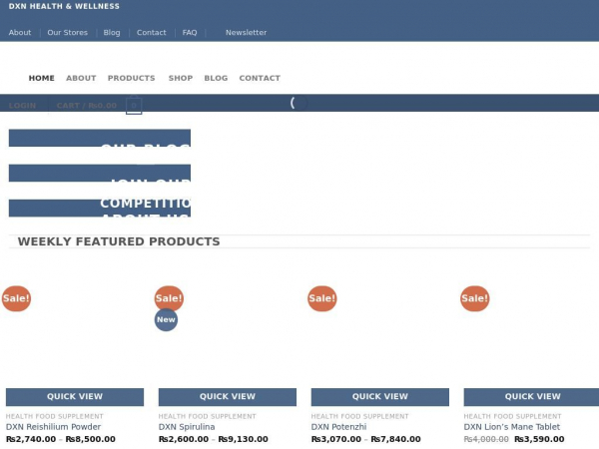Click the Sale badge on DXN Lion's Mane Tablet

tap(474, 298)
